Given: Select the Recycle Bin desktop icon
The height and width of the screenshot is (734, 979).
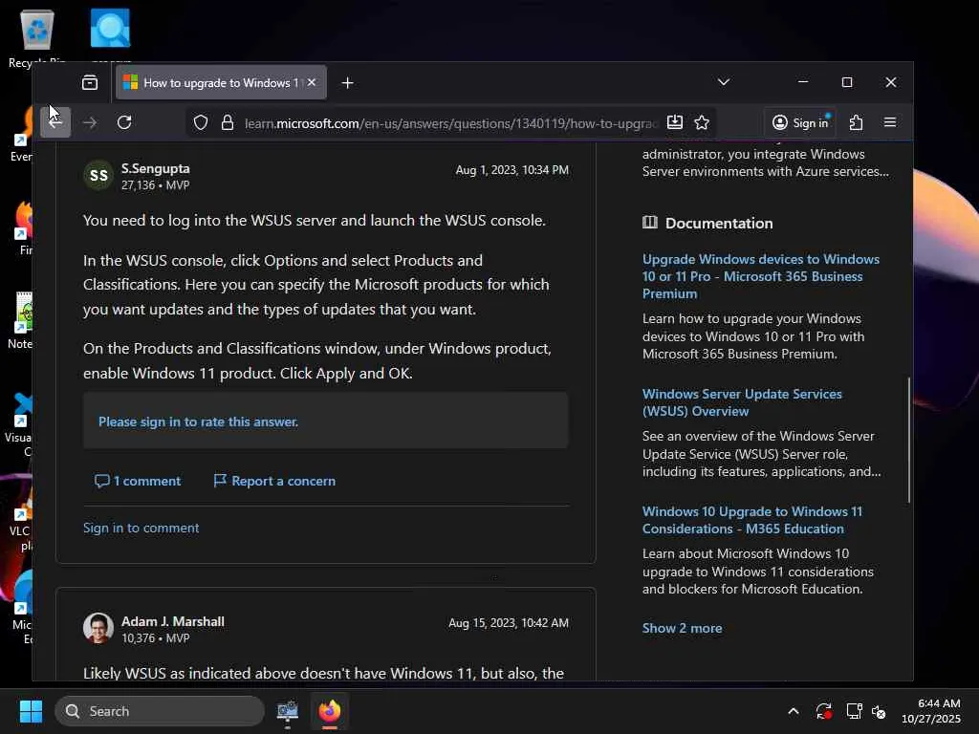Looking at the screenshot, I should (x=37, y=36).
